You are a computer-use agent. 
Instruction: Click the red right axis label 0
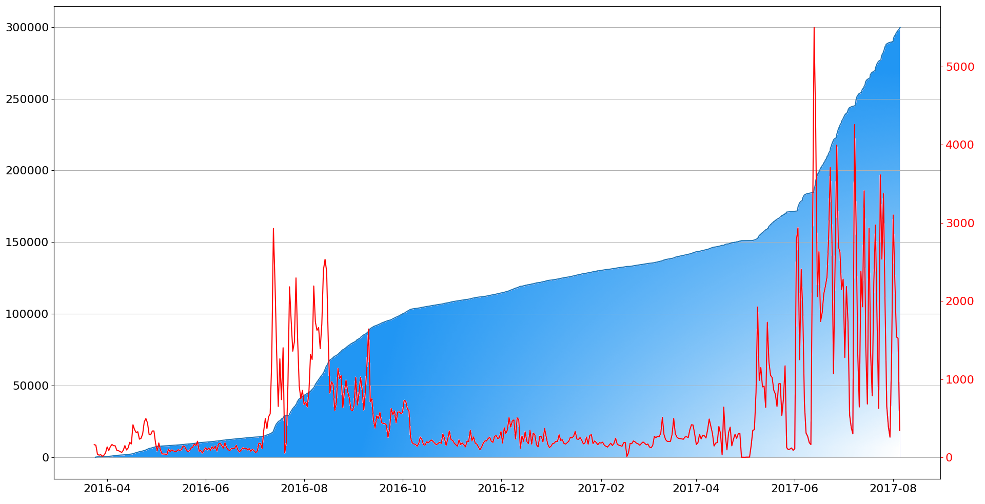[949, 458]
